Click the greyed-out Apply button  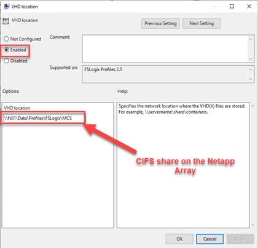(240, 239)
